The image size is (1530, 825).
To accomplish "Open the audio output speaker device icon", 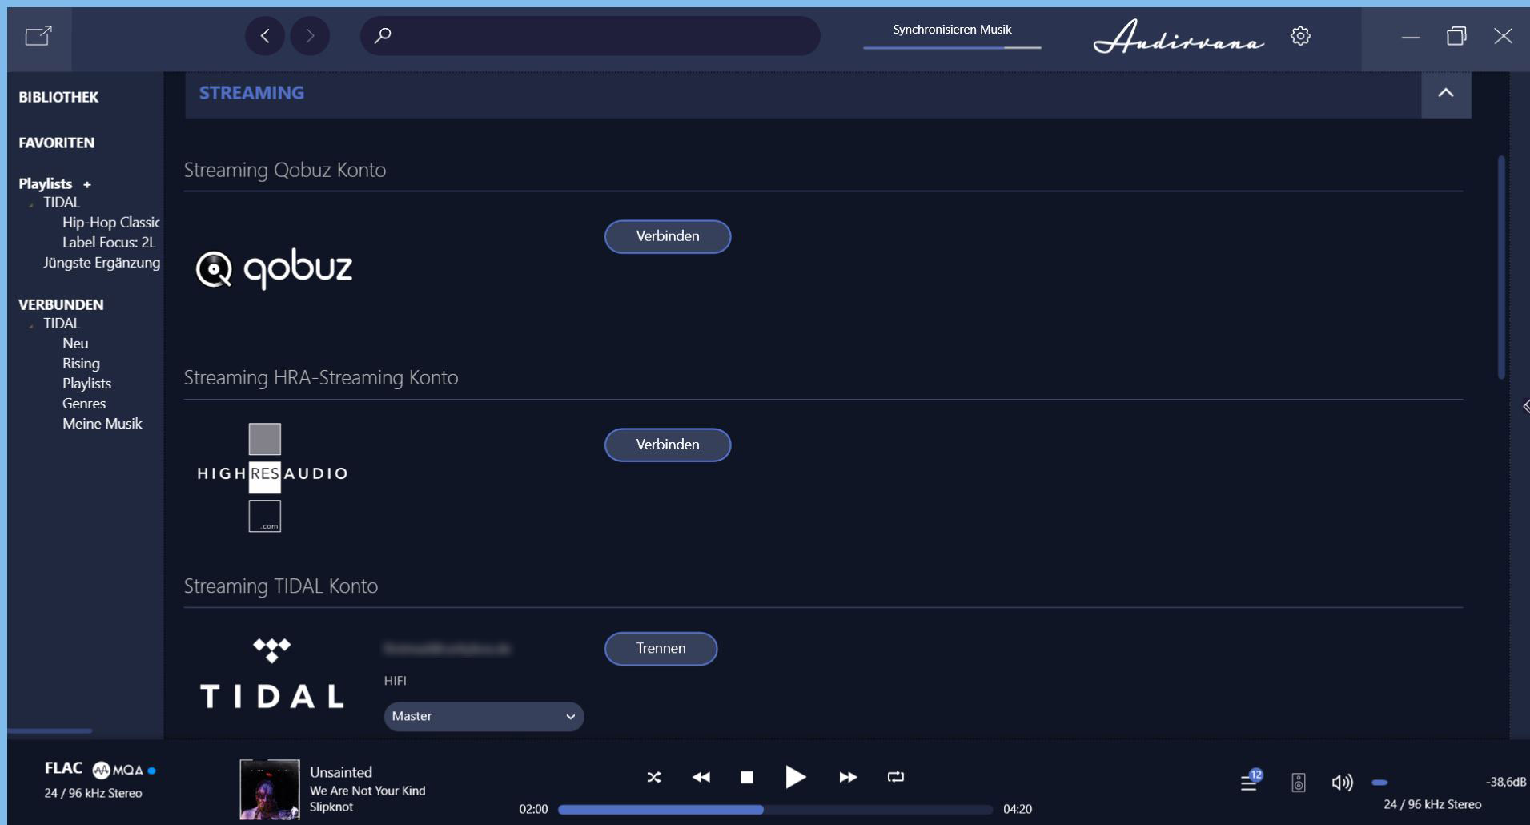I will pos(1299,783).
